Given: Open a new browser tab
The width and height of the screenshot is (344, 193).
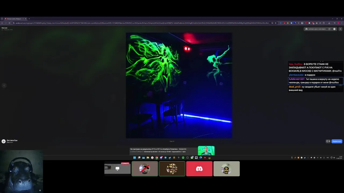Looking at the screenshot, I should [29, 19].
